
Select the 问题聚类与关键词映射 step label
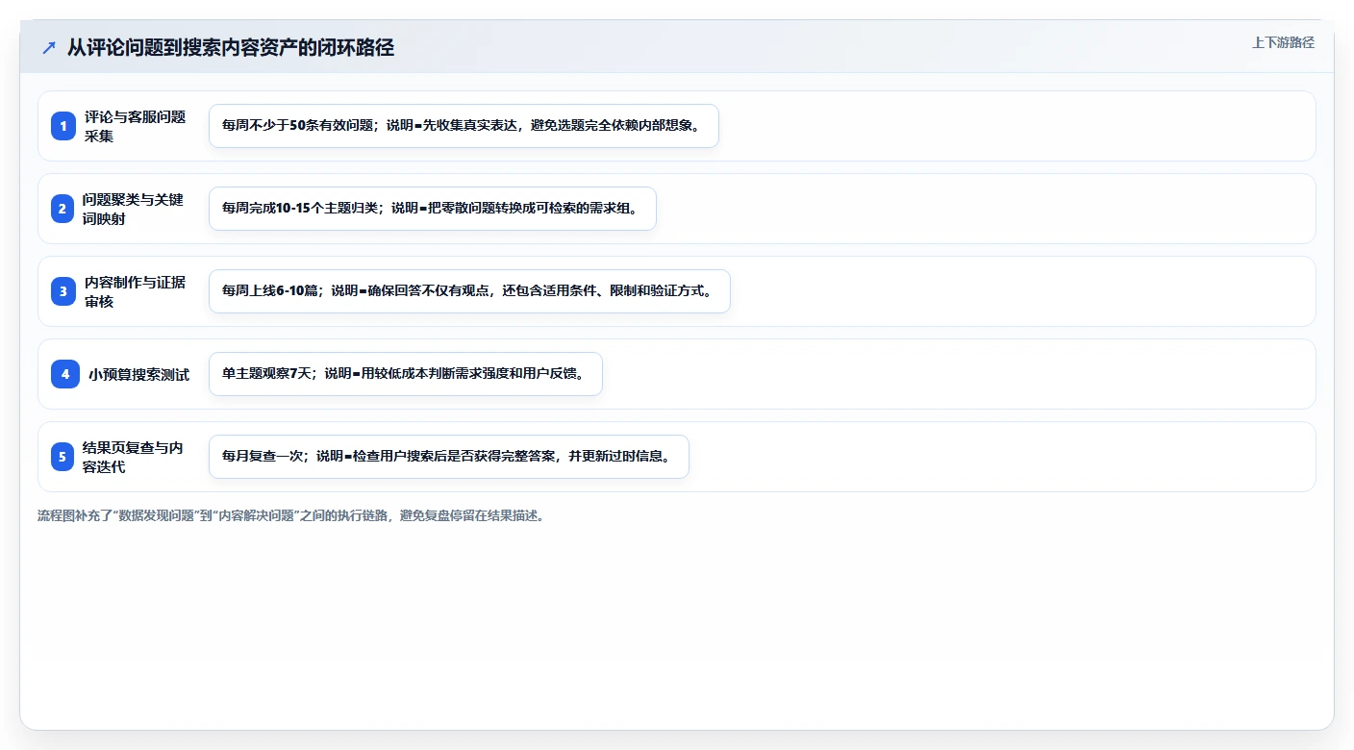click(x=135, y=209)
